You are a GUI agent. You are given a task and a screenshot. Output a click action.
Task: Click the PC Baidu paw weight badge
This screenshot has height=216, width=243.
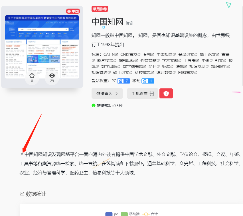point(123,81)
